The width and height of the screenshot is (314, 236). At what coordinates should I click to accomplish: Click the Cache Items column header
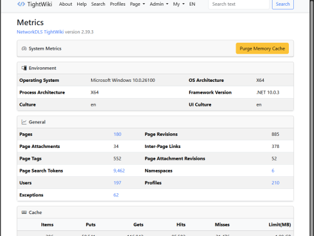click(47, 225)
